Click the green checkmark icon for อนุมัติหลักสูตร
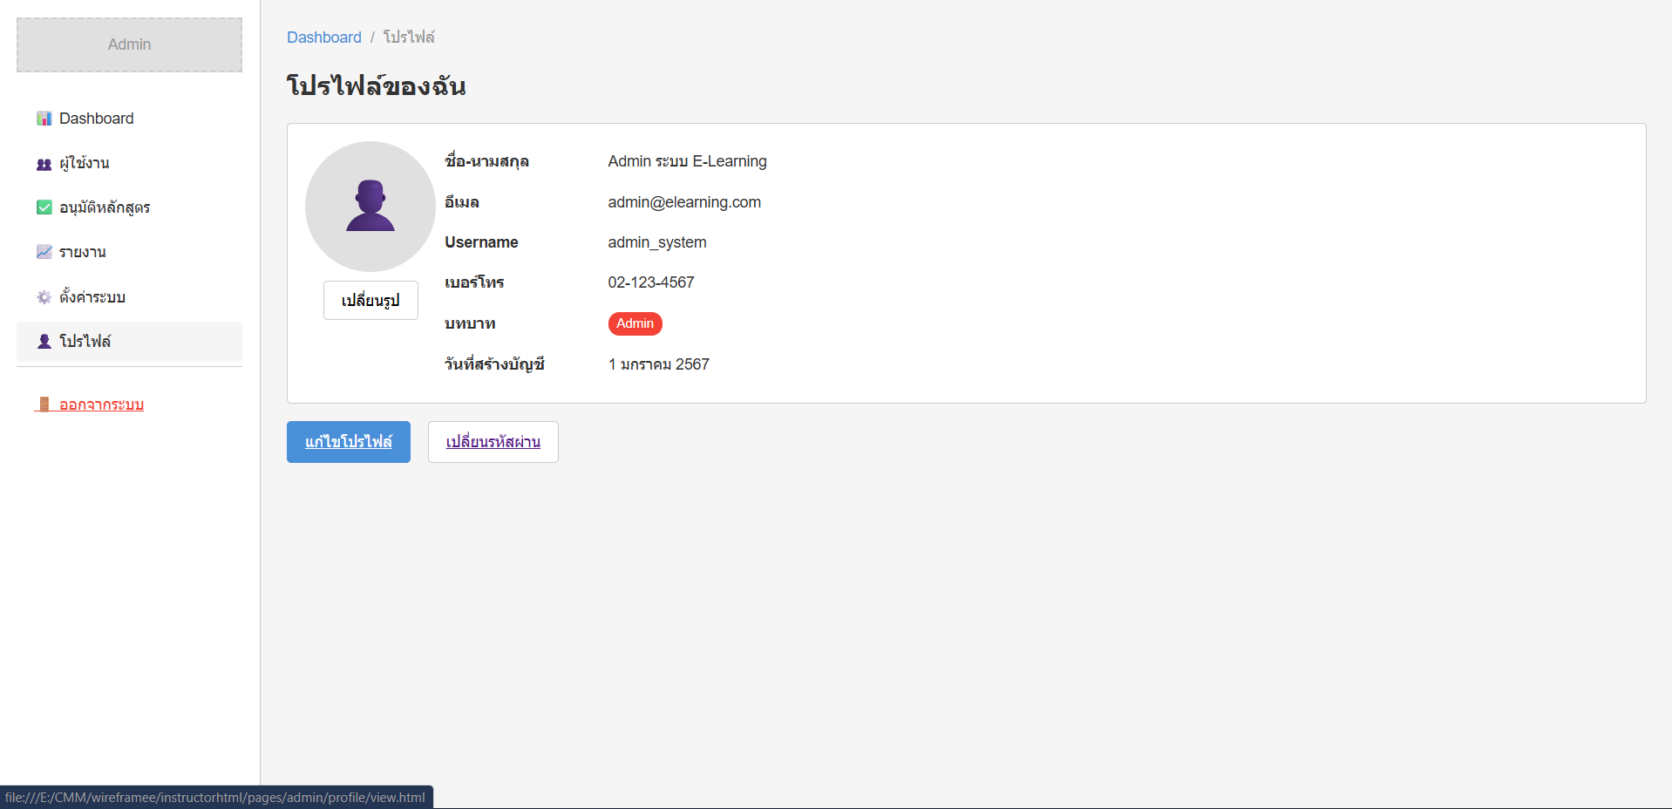 (x=44, y=207)
